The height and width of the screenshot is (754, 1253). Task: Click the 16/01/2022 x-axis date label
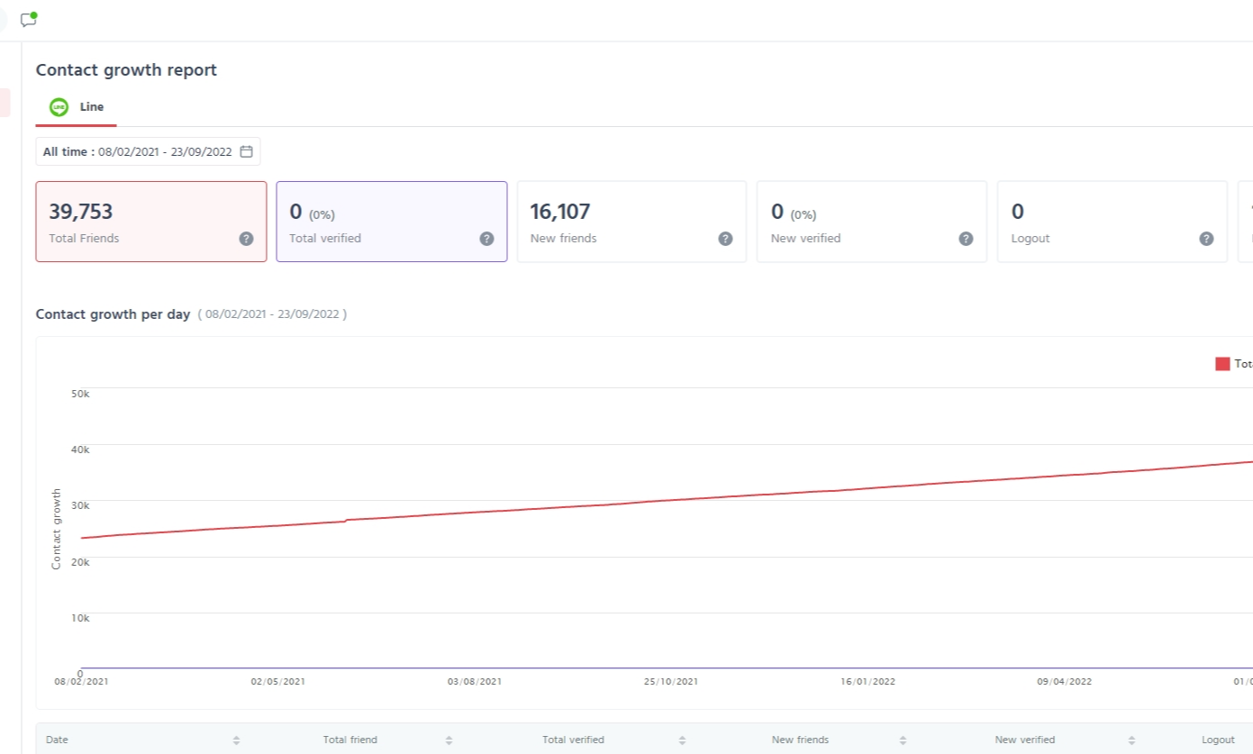pyautogui.click(x=868, y=682)
